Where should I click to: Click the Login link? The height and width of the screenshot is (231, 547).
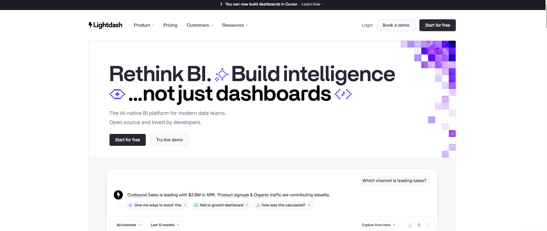click(x=367, y=25)
